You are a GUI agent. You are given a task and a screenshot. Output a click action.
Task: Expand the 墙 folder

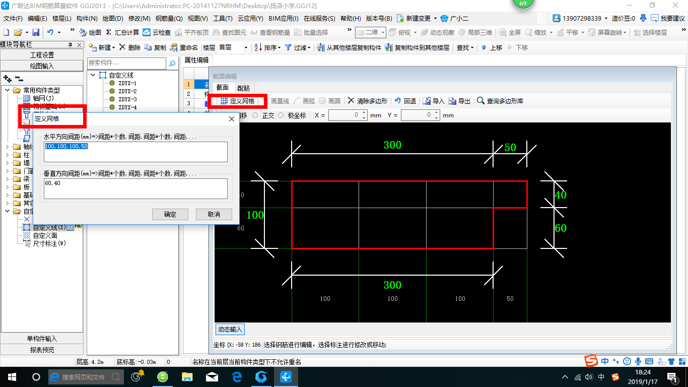pyautogui.click(x=8, y=163)
